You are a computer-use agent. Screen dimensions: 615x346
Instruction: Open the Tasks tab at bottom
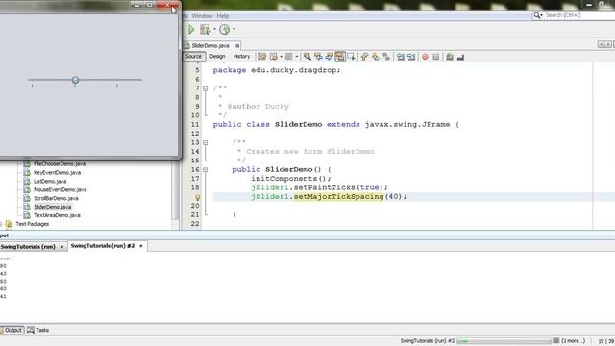38,330
